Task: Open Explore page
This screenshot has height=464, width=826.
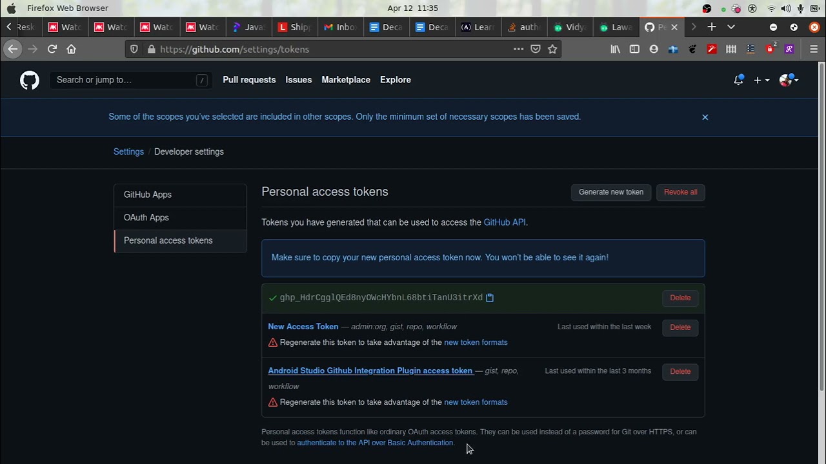Action: point(396,80)
